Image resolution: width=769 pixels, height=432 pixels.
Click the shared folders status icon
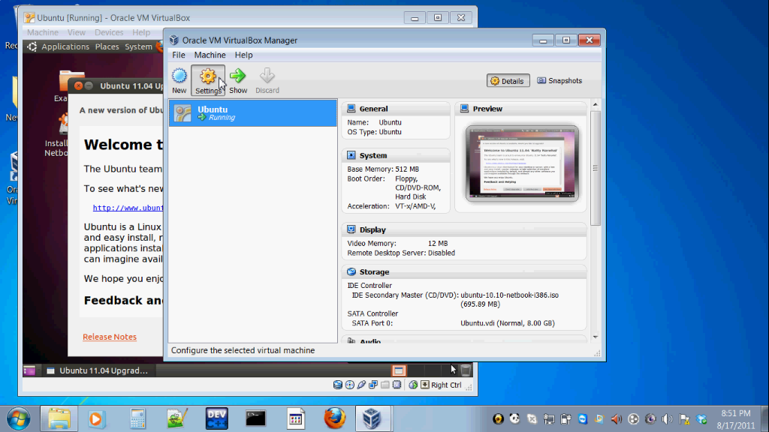385,385
